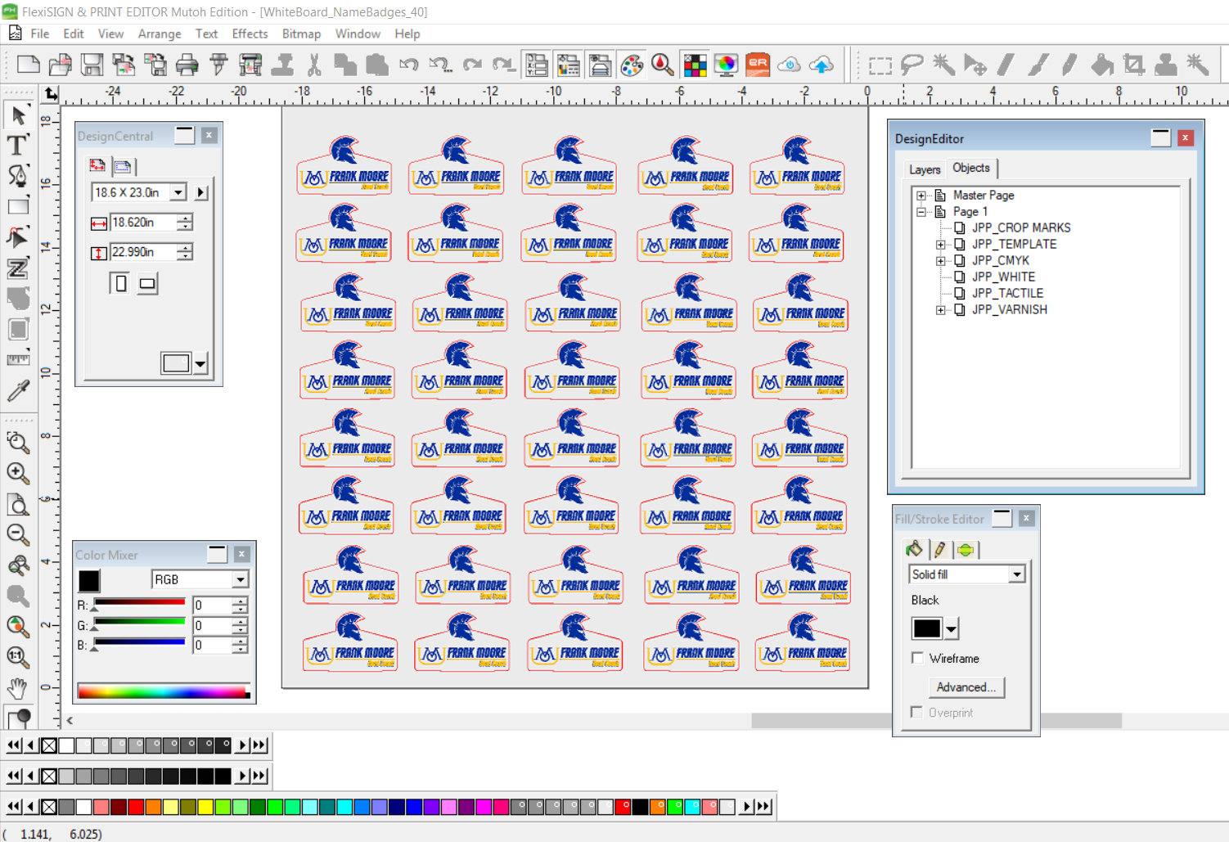
Task: Click the magnifier with red drop icon
Action: click(x=663, y=65)
